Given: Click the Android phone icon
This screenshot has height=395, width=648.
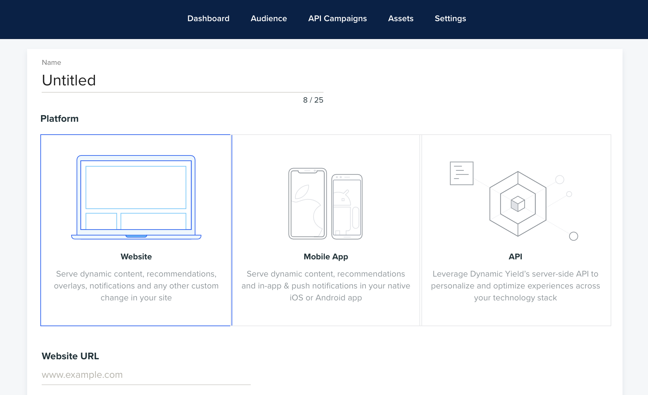Looking at the screenshot, I should pyautogui.click(x=347, y=206).
